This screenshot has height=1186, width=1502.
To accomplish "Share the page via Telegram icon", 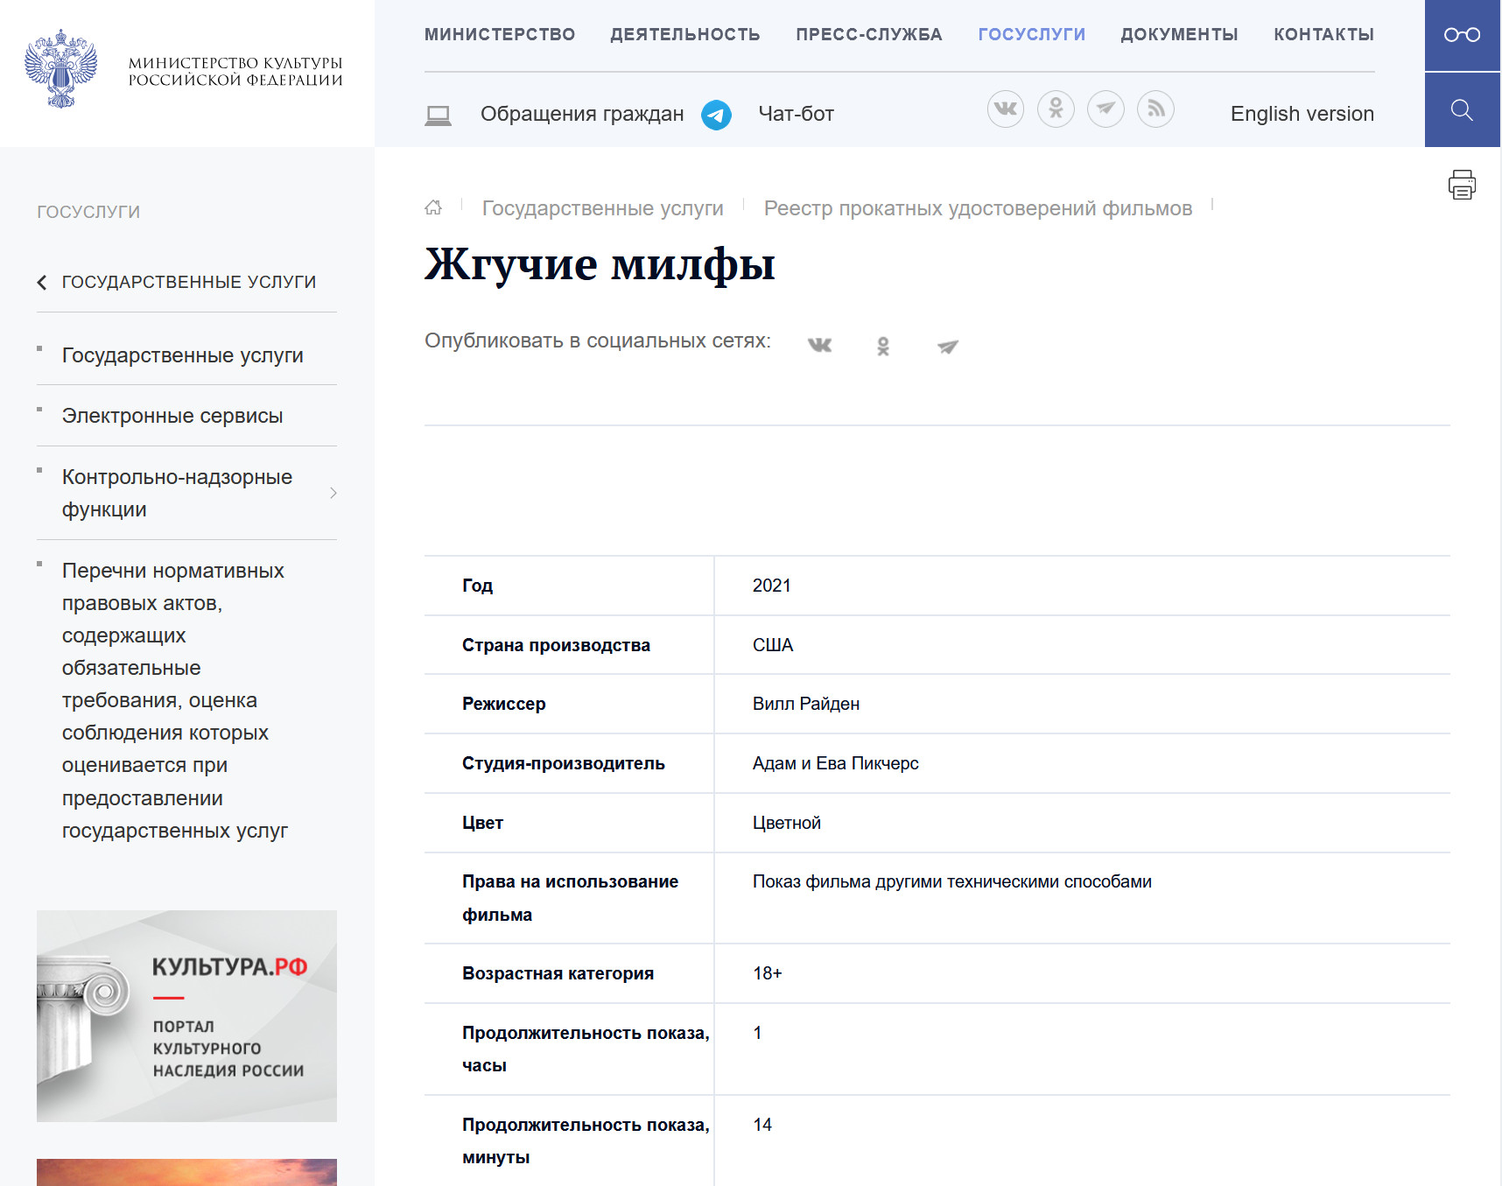I will coord(947,347).
